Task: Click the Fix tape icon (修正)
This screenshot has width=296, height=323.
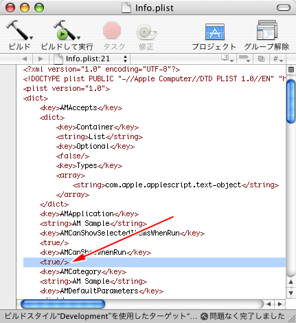Action: tap(146, 32)
